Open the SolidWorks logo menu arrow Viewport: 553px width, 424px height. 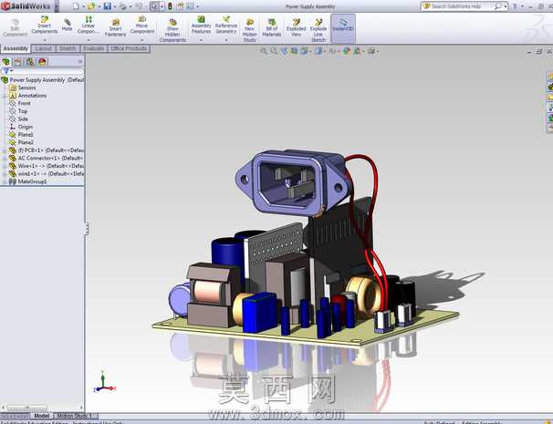pos(57,6)
